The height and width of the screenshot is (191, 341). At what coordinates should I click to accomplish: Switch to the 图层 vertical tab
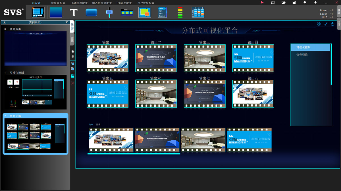tap(72, 39)
